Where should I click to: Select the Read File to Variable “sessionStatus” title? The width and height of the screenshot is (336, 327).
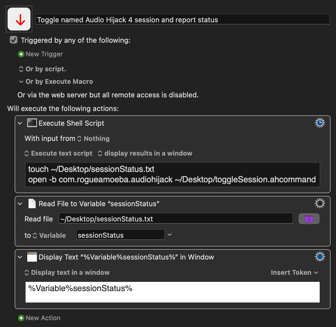[x=99, y=204]
